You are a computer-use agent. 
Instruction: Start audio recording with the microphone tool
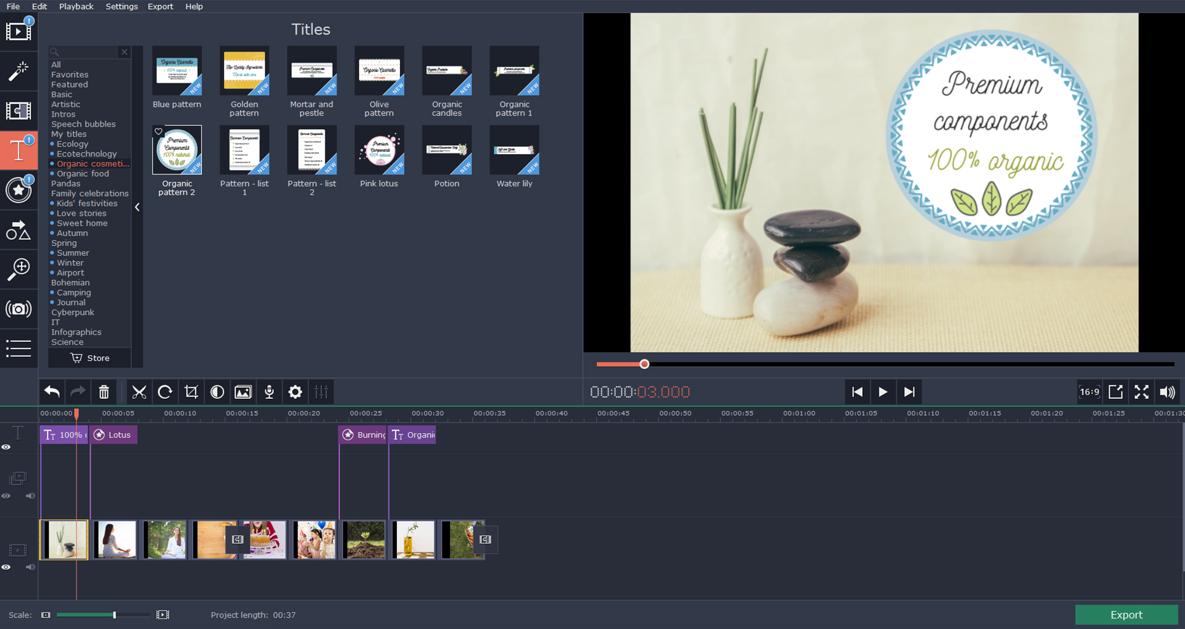pos(269,392)
